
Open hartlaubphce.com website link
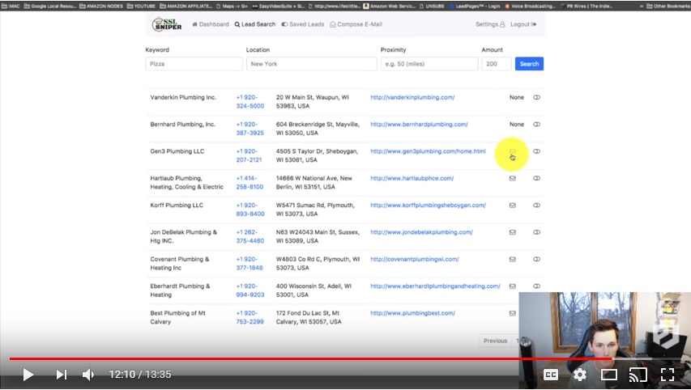coord(412,178)
